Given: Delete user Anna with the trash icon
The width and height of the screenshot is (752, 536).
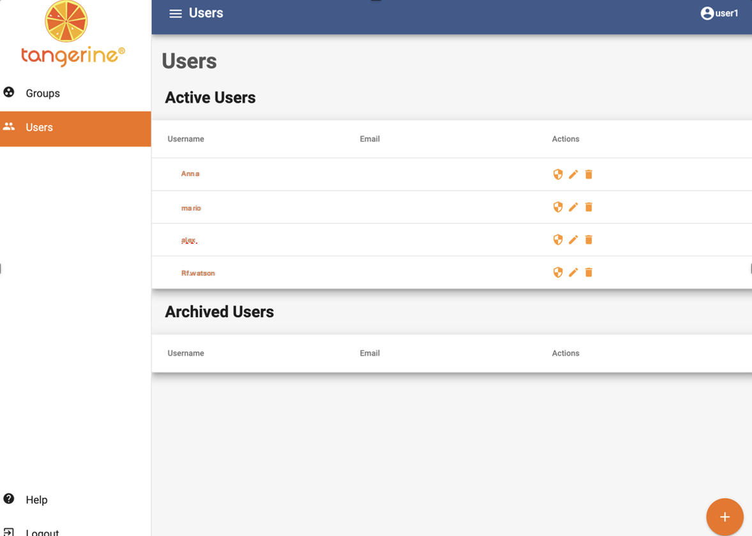Looking at the screenshot, I should (589, 174).
